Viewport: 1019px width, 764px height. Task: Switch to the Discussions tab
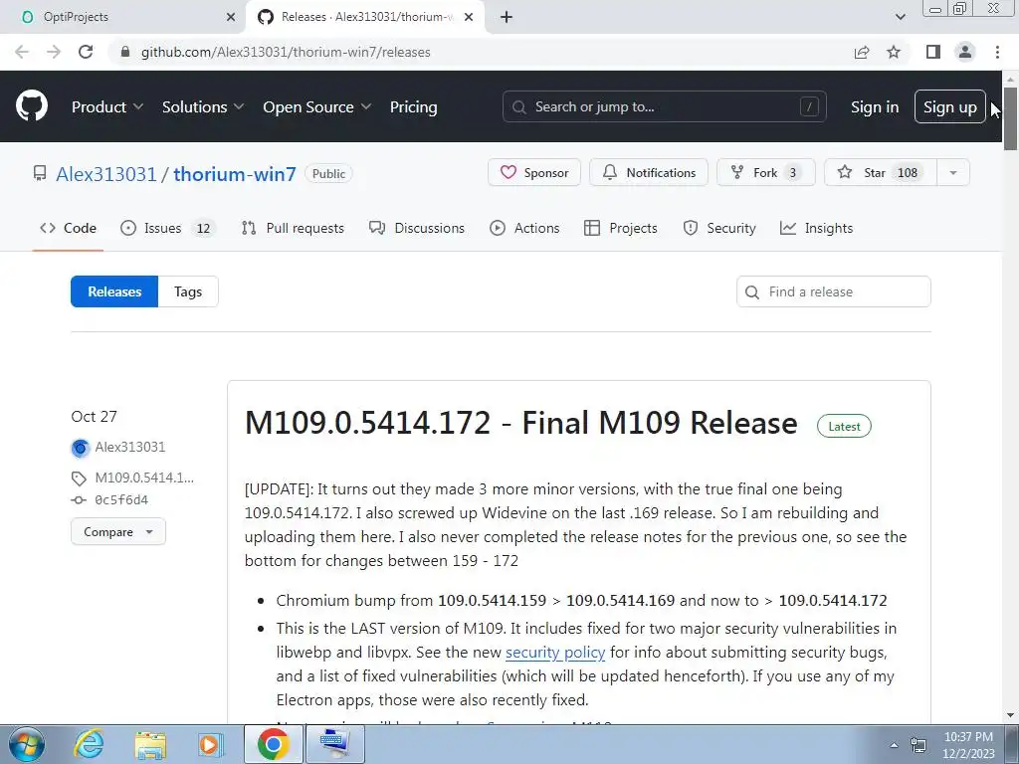(417, 228)
